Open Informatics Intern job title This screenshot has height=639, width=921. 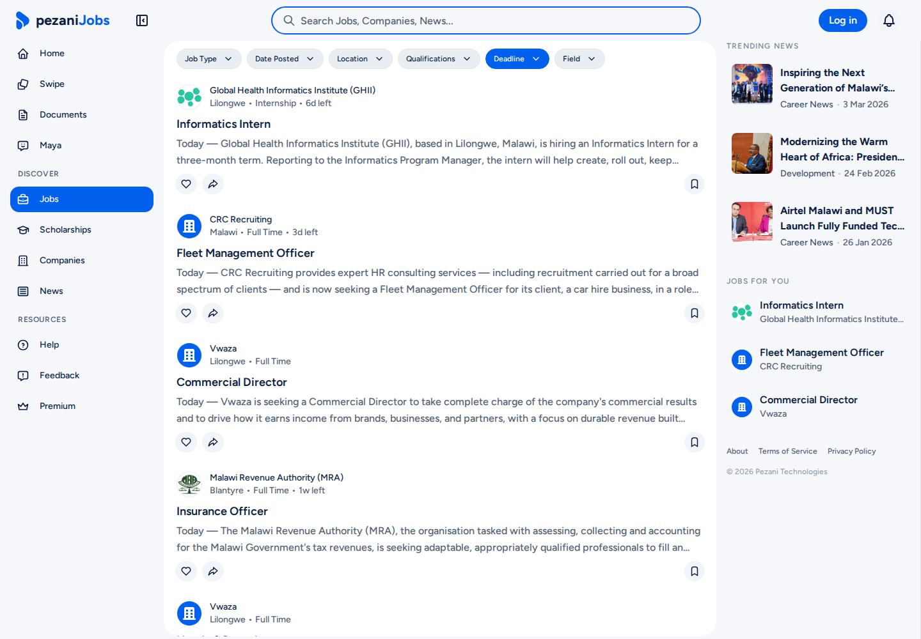pos(224,124)
